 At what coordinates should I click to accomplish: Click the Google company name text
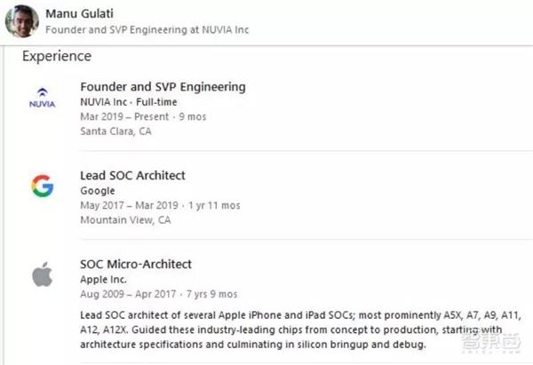pyautogui.click(x=97, y=191)
